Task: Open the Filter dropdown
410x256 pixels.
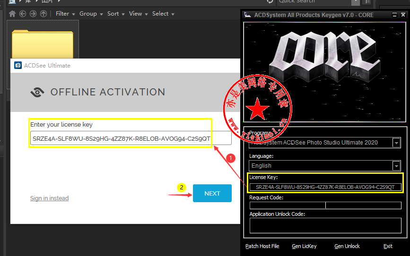Action: pos(65,14)
